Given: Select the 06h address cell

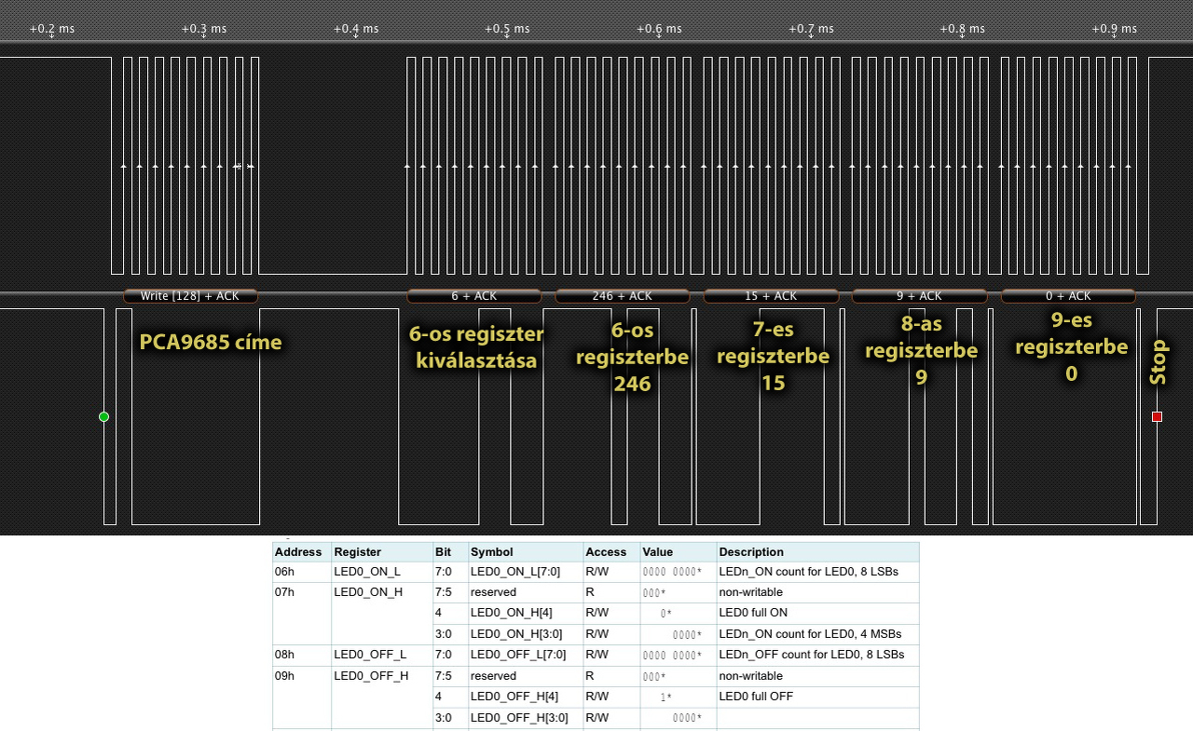Looking at the screenshot, I should (x=302, y=572).
